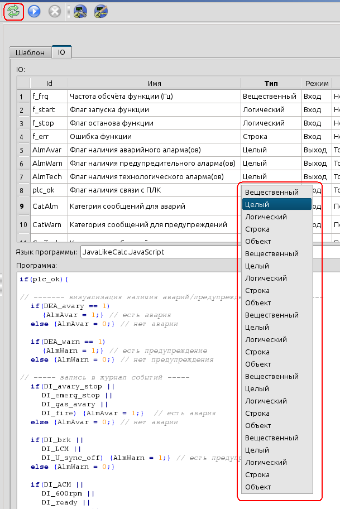Select the Строка type cell of f_err

point(271,137)
